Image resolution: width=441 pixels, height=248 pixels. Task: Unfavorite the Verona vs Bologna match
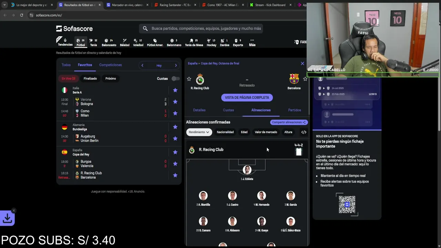(x=175, y=102)
